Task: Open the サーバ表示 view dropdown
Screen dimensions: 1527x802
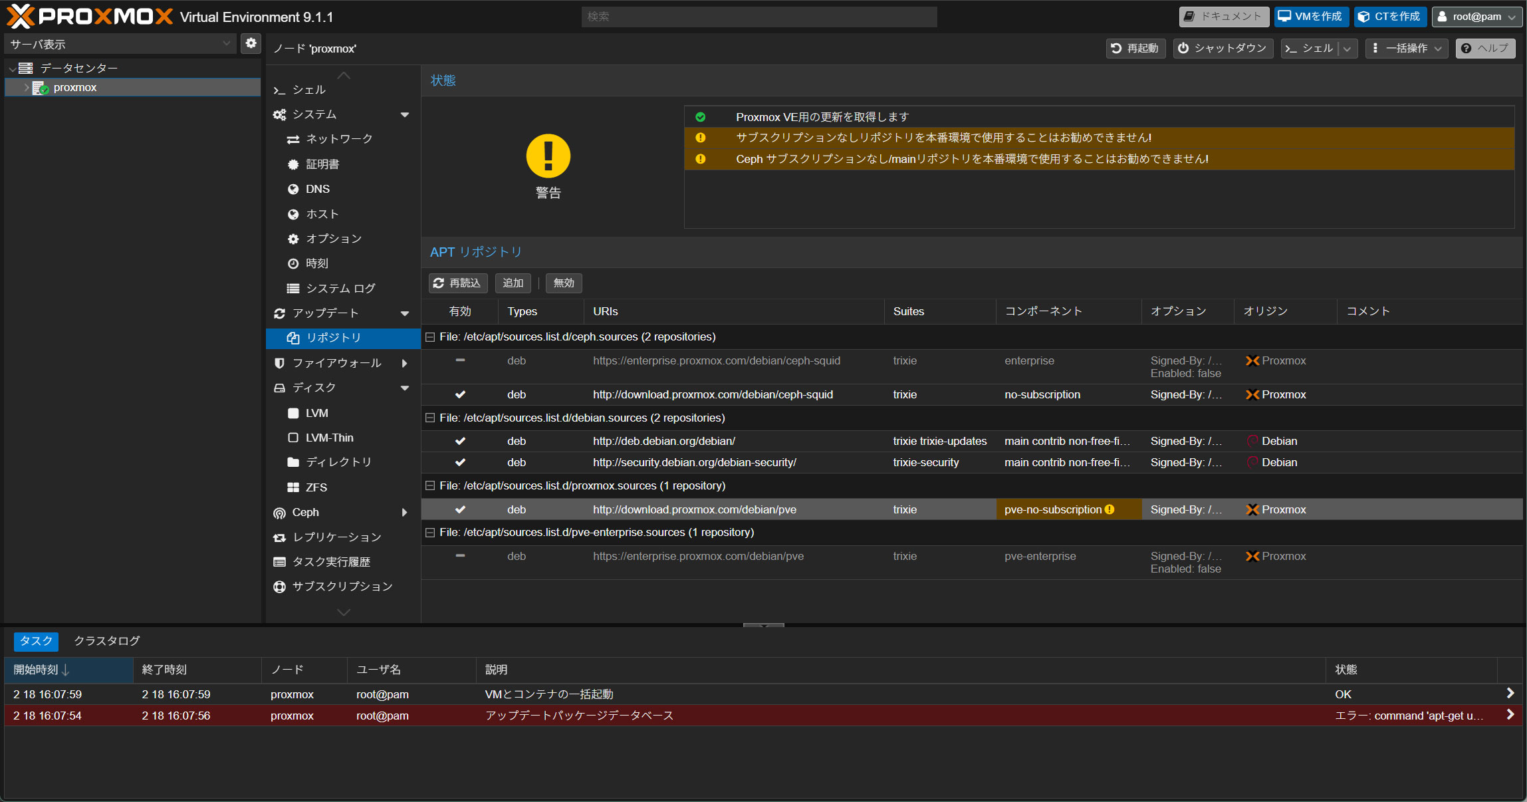Action: [120, 44]
